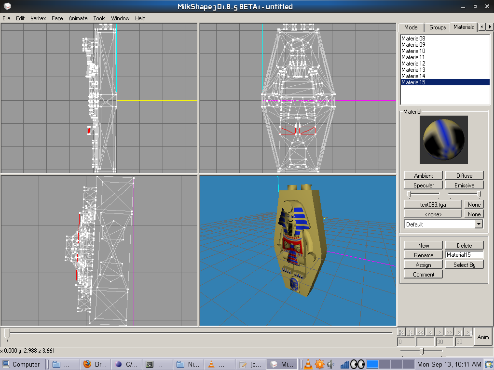This screenshot has height=370, width=494.
Task: Open the Vertex menu
Action: [38, 18]
